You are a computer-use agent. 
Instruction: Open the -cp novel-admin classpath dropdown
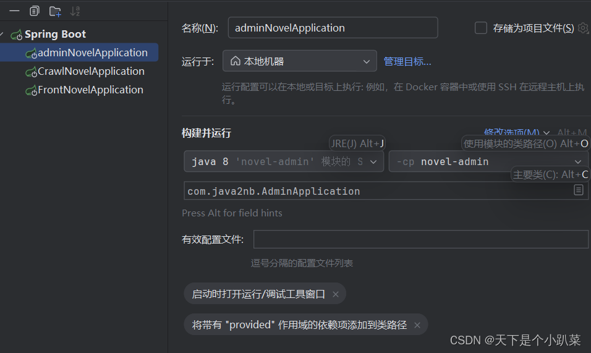[x=488, y=161]
